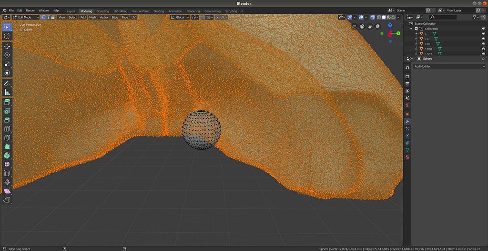The image size is (488, 251).
Task: Switch to the UV Editing workspace tab
Action: 121,11
